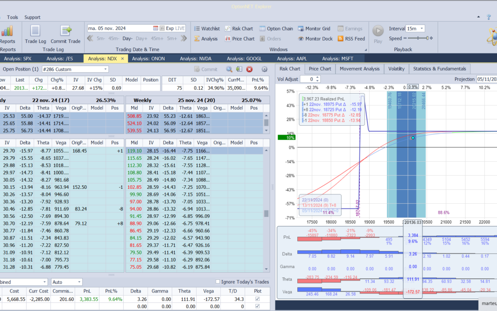Expand the Auto dropdown
Screen dimensions: 497x311
[x=79, y=282]
